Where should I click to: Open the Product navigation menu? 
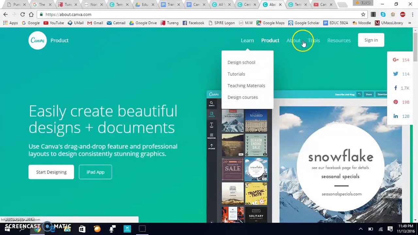tap(270, 40)
